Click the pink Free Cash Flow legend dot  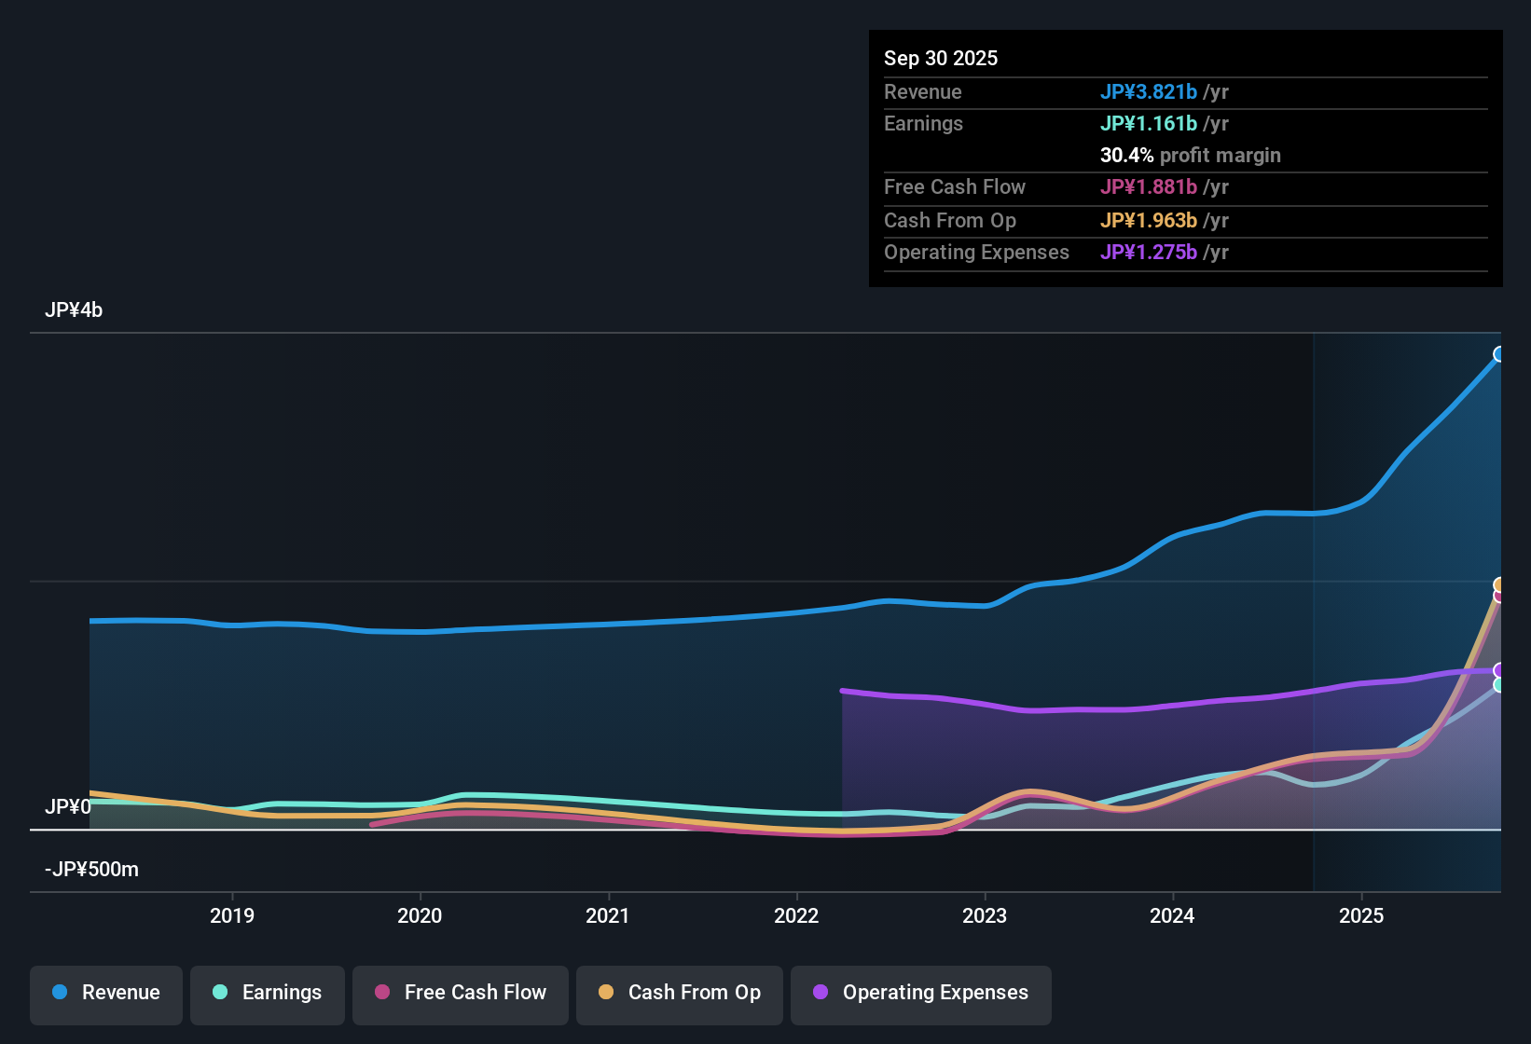[x=381, y=993]
